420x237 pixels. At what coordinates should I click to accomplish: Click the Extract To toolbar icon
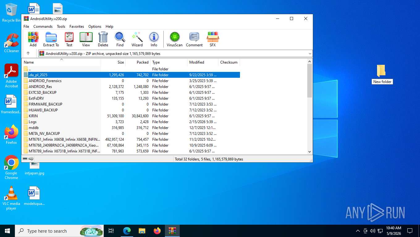[x=51, y=39]
